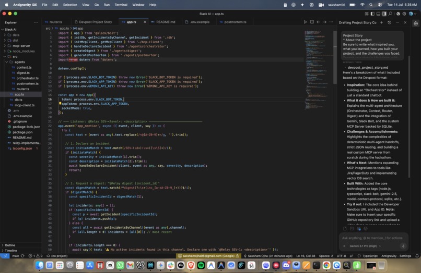This screenshot has height=273, width=421.
Task: Switch to the postmortem.ts tab
Action: pos(235,22)
